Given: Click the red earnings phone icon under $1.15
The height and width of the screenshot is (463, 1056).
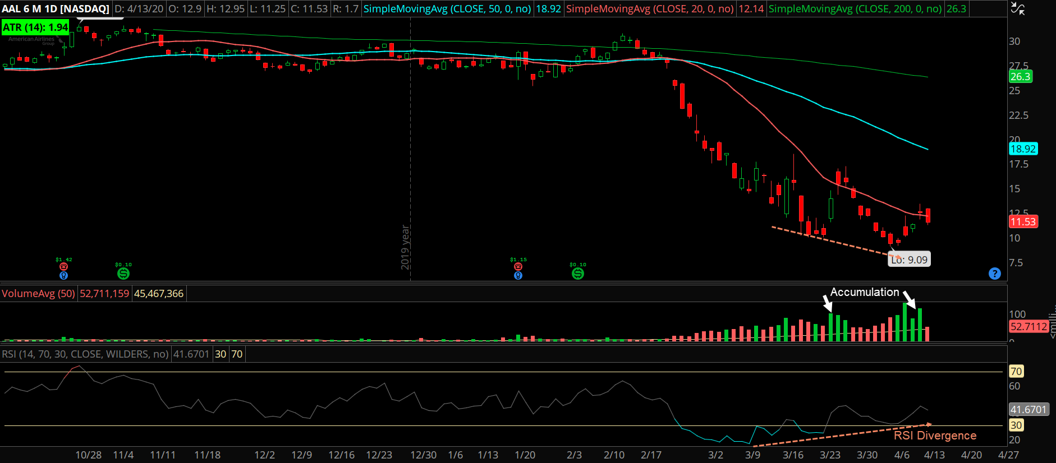Looking at the screenshot, I should [x=518, y=267].
